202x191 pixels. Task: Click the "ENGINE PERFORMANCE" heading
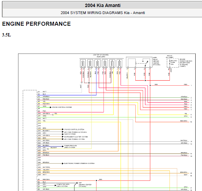pyautogui.click(x=37, y=24)
